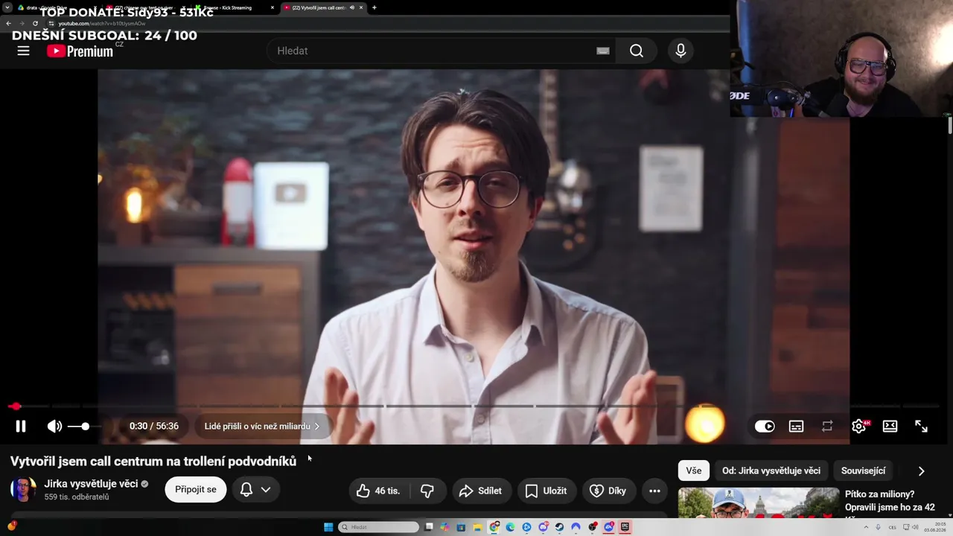Switch to the Kick Streaming browser tab

coord(234,7)
